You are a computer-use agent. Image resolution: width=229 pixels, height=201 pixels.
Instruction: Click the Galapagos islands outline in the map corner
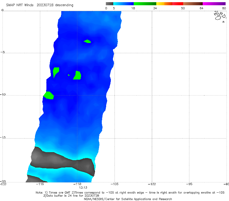[220, 16]
